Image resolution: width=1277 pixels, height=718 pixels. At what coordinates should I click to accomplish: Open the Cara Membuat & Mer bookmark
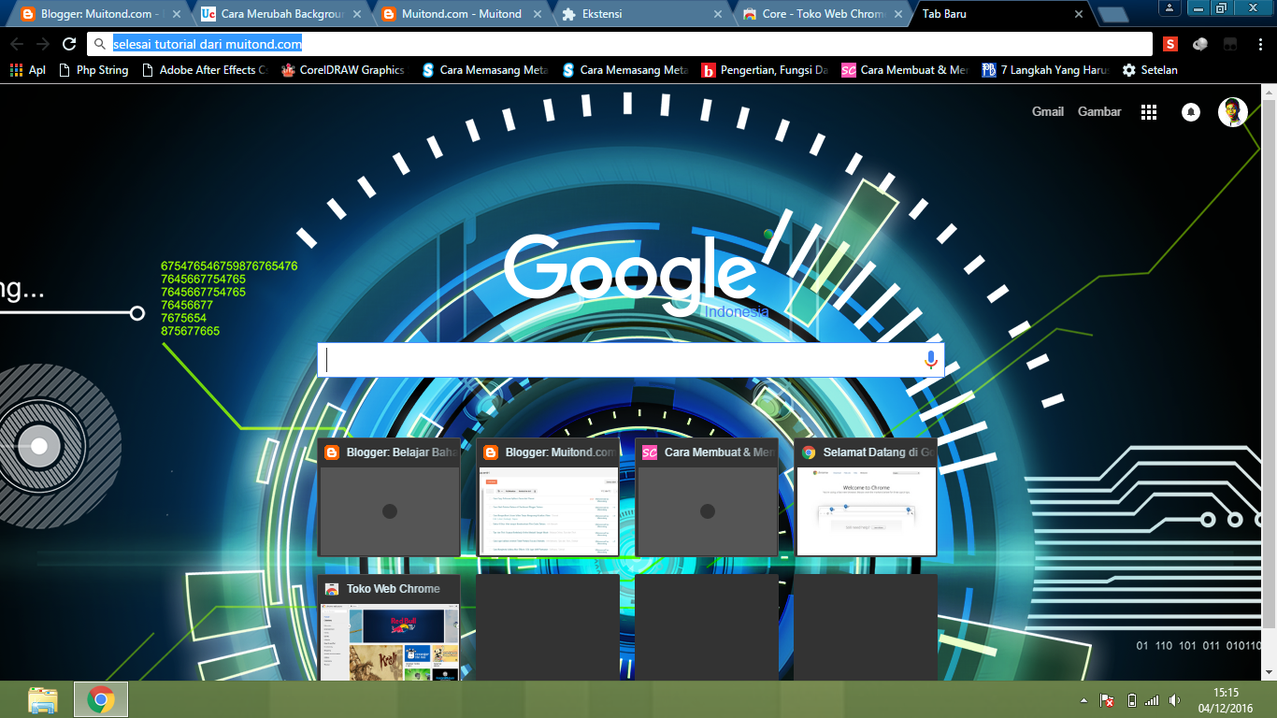[x=905, y=70]
